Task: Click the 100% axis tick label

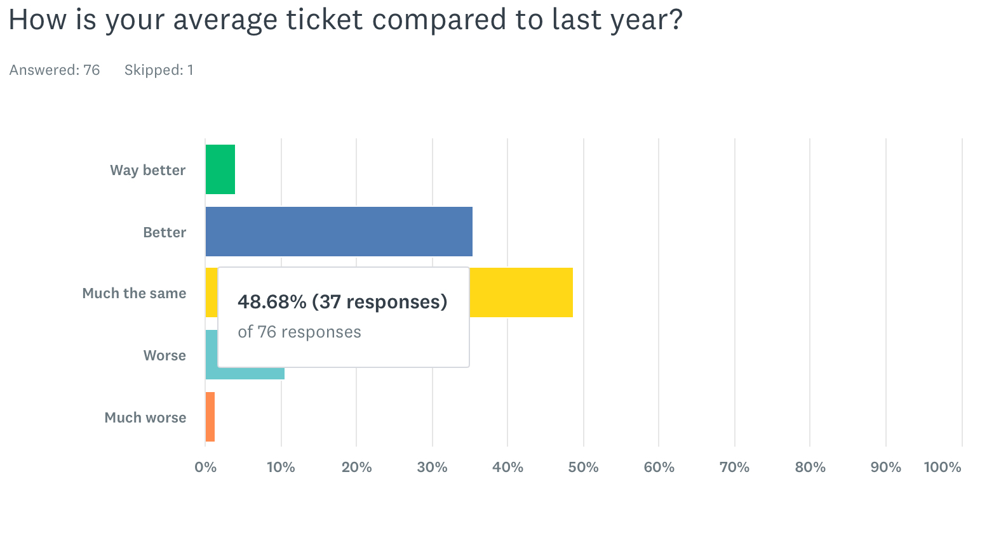Action: click(x=942, y=468)
